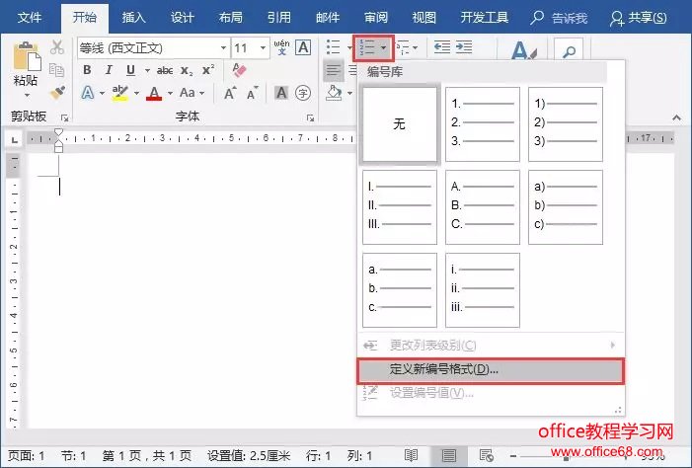
Task: Switch to Web Layout view icon
Action: [487, 455]
